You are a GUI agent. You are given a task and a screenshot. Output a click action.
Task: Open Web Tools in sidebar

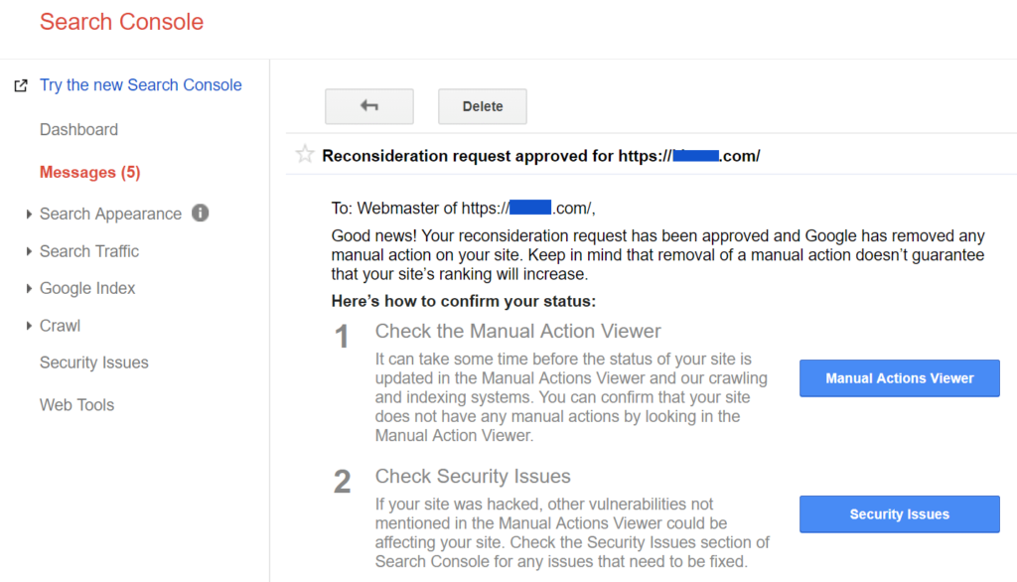tap(76, 404)
